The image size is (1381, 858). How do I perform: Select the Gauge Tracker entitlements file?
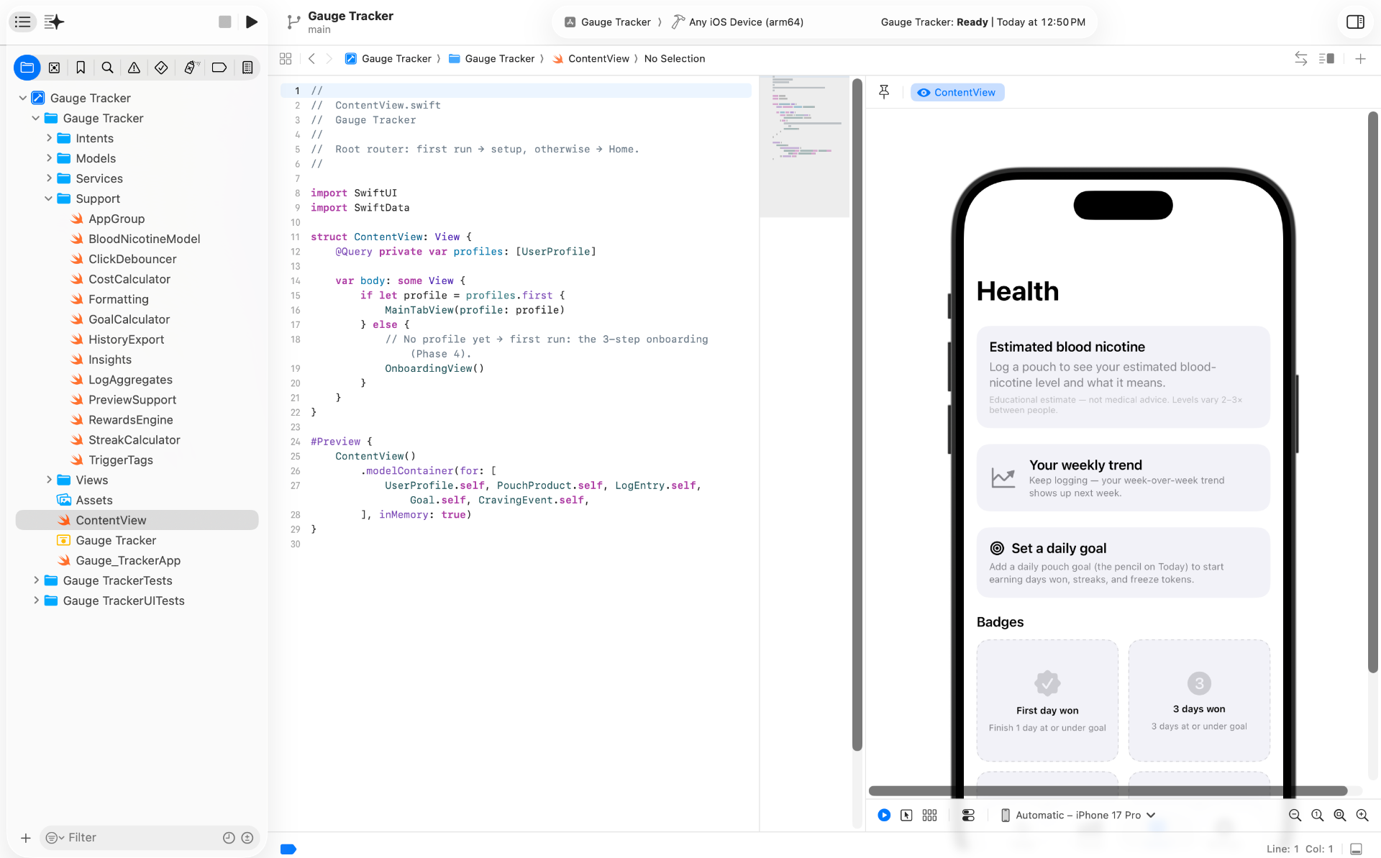click(x=116, y=540)
